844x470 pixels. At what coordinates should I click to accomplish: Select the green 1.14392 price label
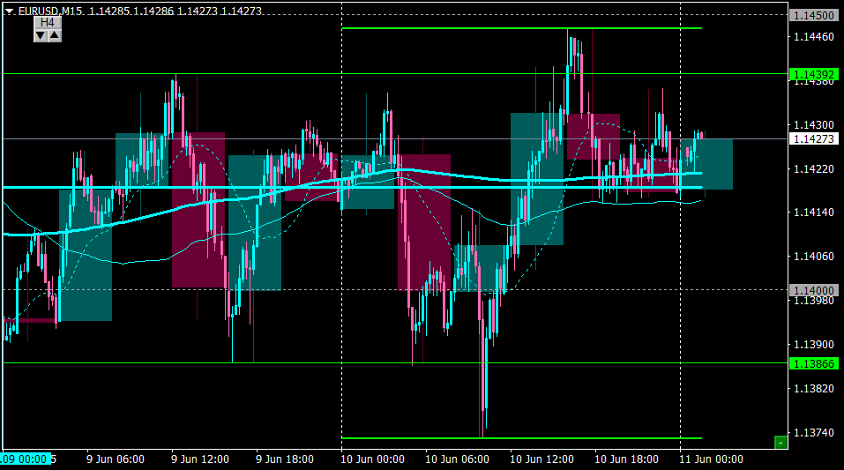[814, 74]
